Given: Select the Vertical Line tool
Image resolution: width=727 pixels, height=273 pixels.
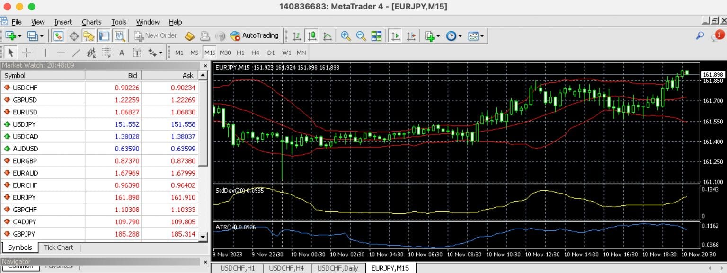Looking at the screenshot, I should [45, 52].
